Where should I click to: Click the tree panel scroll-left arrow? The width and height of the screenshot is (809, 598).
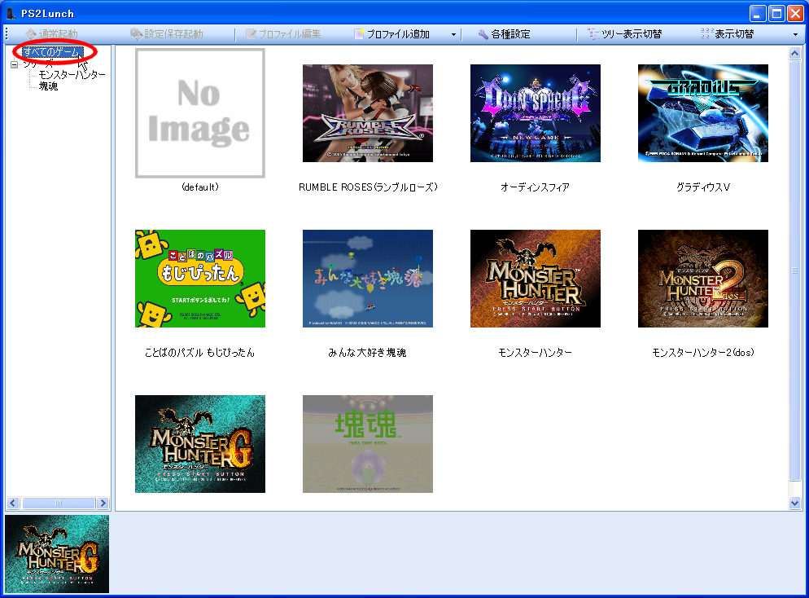pos(13,503)
